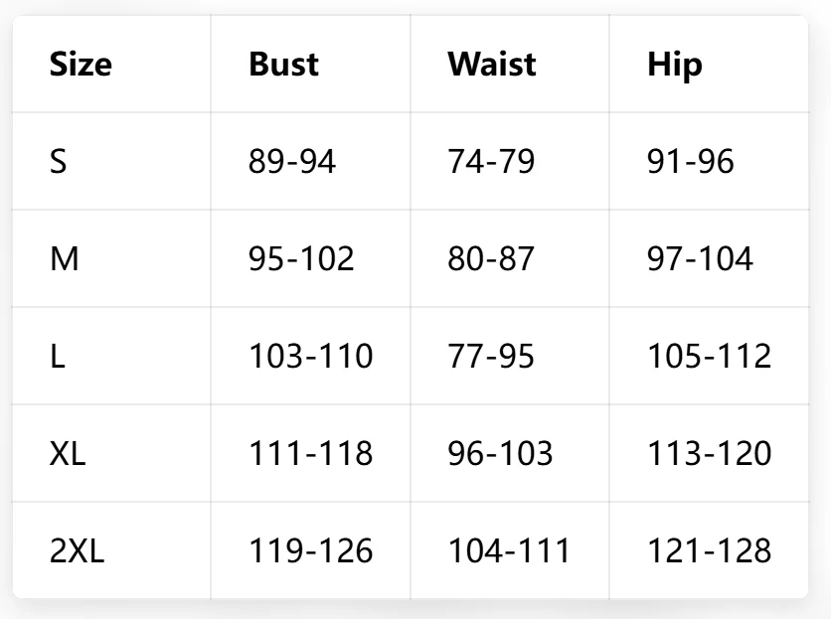Click bust value 95-102
The width and height of the screenshot is (831, 619).
[301, 258]
